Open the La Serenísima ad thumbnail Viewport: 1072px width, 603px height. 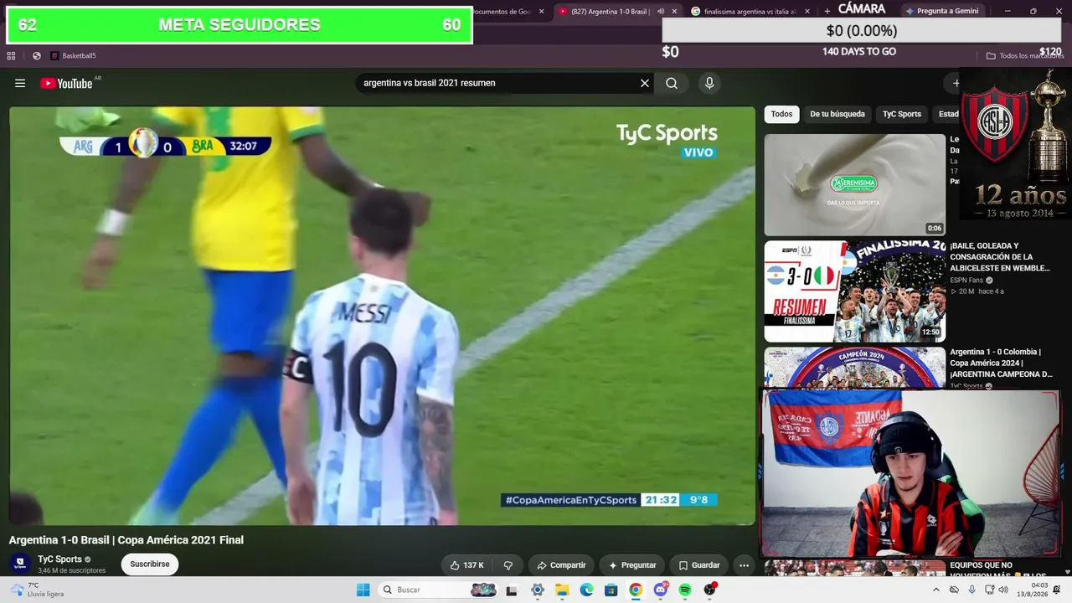coord(854,185)
